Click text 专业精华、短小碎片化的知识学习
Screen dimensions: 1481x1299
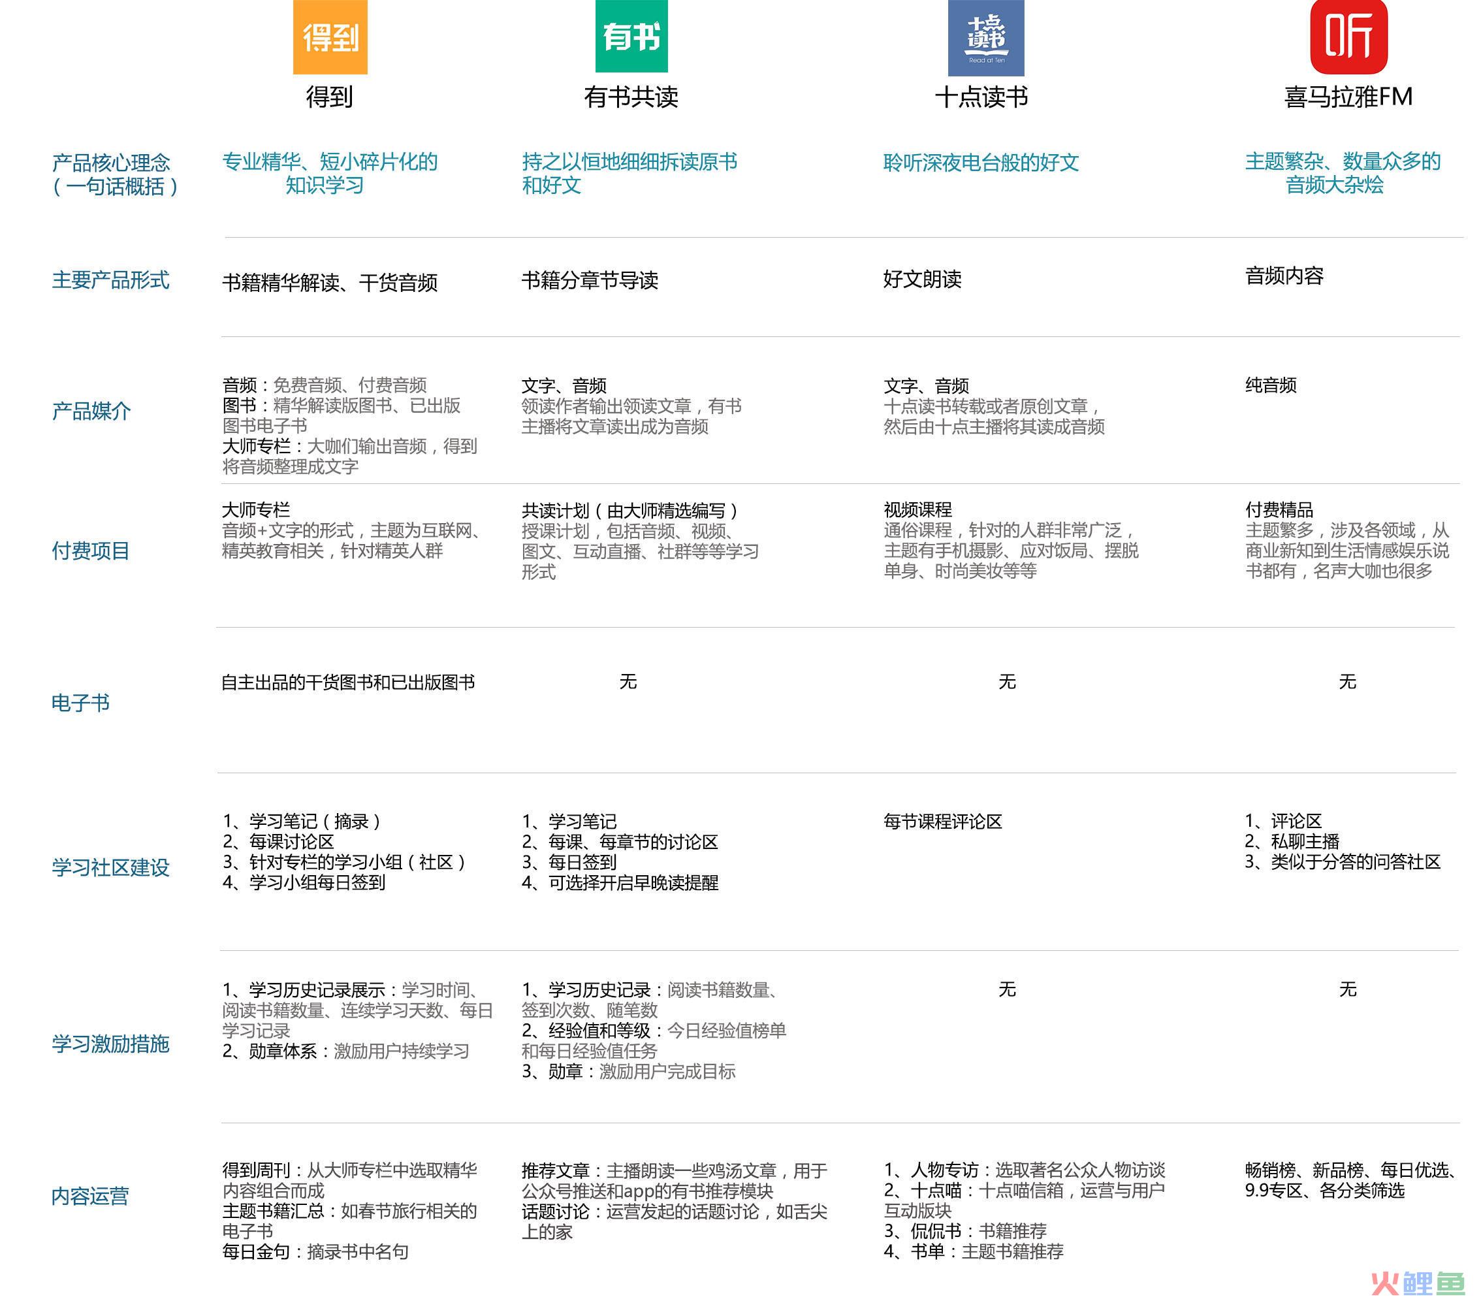330,173
